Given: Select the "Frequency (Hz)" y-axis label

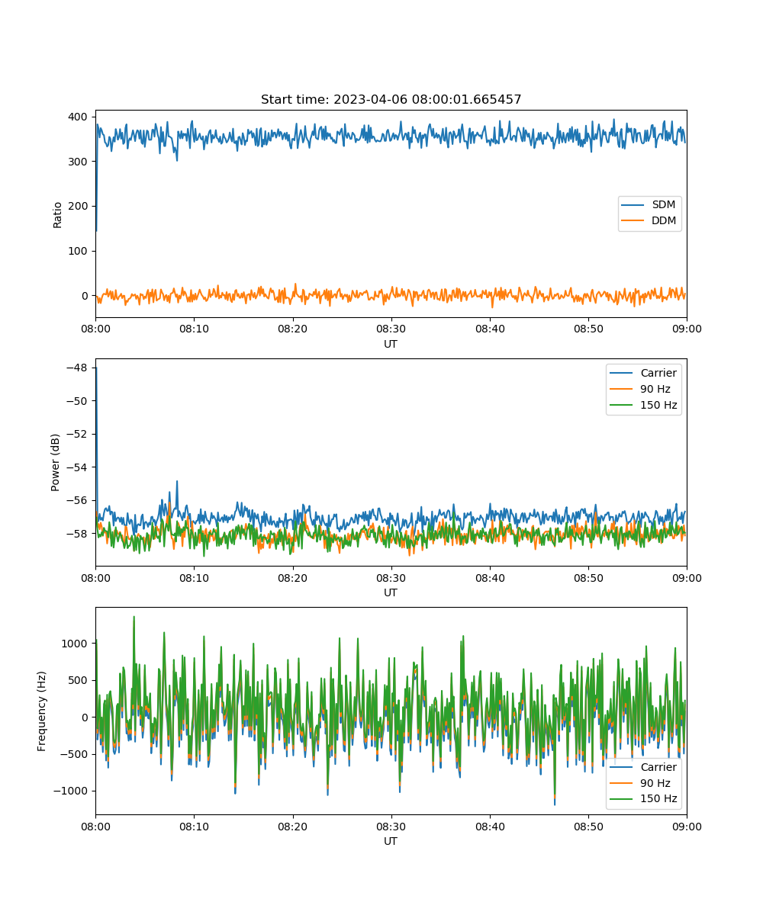Looking at the screenshot, I should coord(42,711).
